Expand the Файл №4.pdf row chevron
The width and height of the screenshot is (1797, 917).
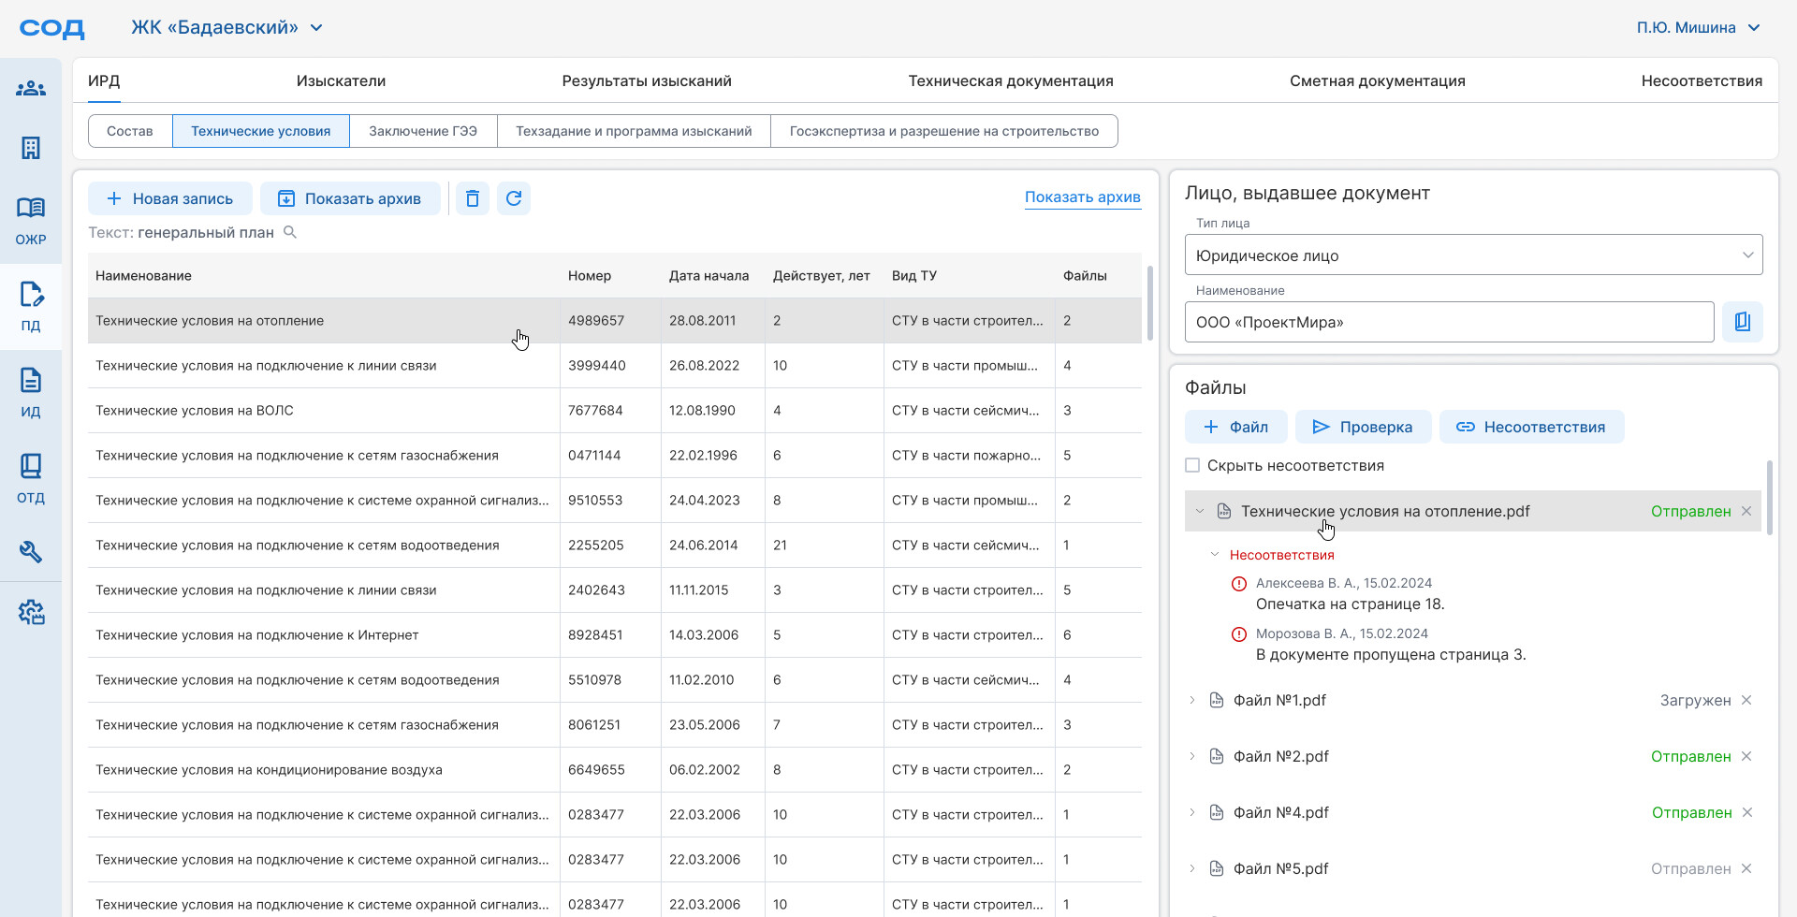(1192, 812)
